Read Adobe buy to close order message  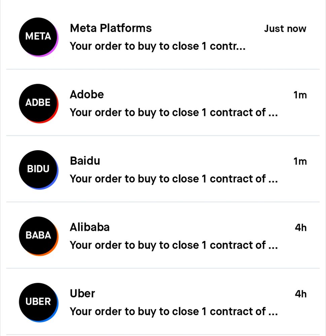pyautogui.click(x=174, y=112)
